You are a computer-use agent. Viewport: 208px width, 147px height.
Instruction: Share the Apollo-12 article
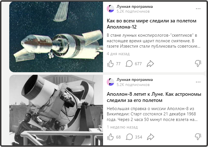[x=150, y=64]
